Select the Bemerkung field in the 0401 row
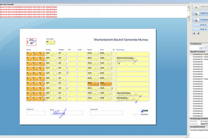The height and width of the screenshot is (138, 208). click(133, 54)
